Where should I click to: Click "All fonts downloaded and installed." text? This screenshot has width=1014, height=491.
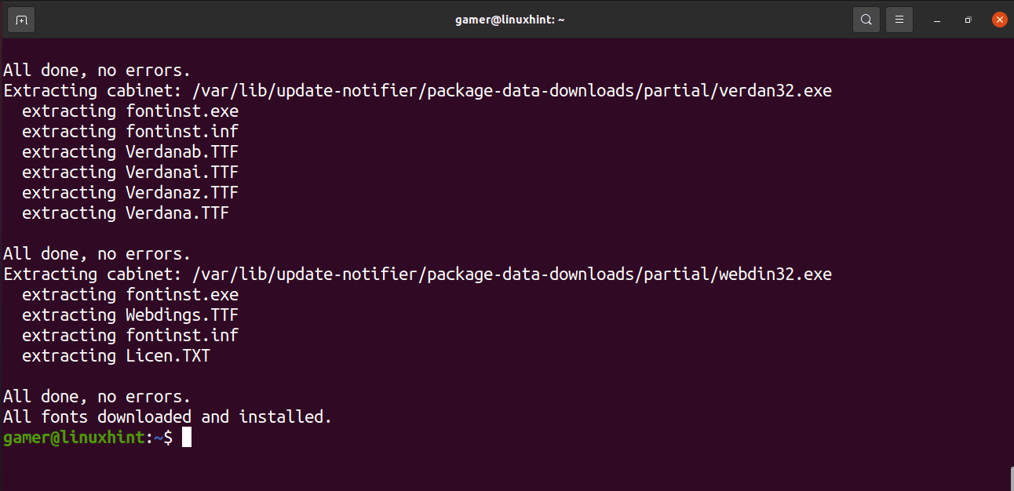pyautogui.click(x=167, y=417)
